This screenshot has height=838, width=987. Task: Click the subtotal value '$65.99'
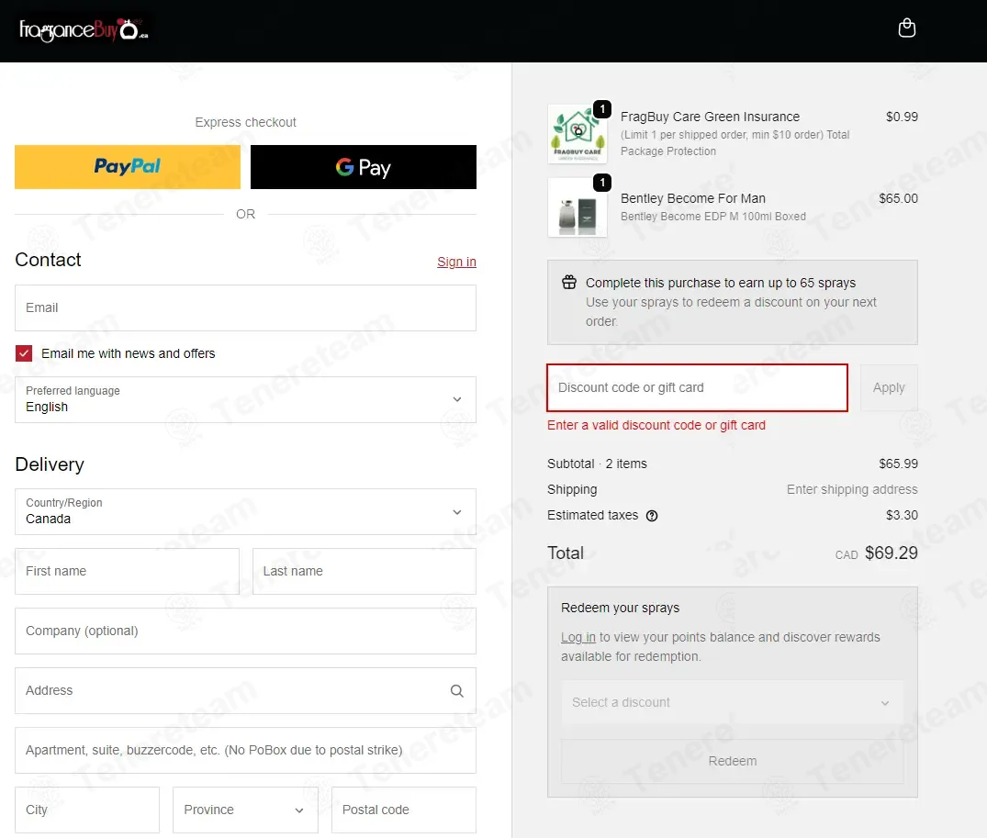[x=898, y=464]
